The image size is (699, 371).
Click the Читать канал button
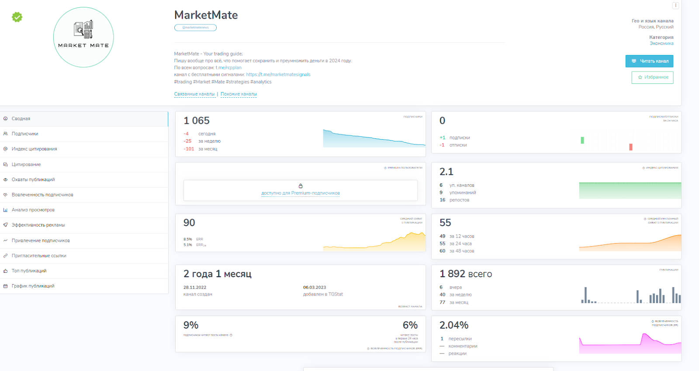(649, 61)
